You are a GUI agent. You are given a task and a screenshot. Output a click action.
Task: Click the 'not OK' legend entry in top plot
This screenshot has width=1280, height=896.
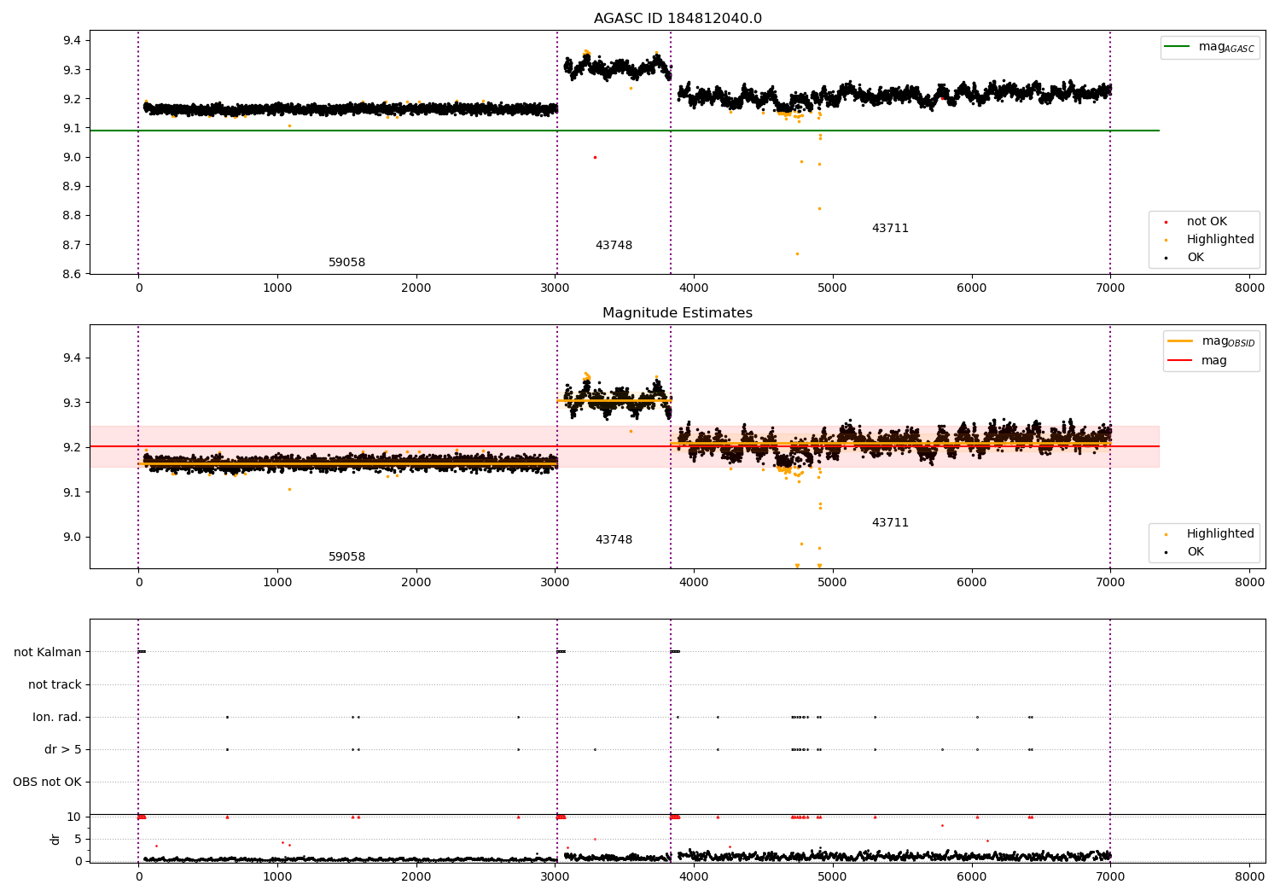pyautogui.click(x=1196, y=222)
